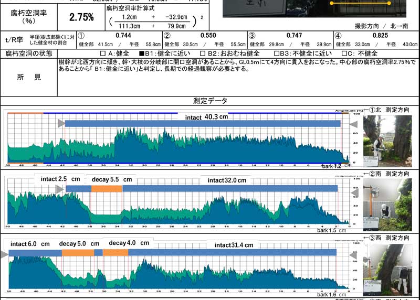Click the gray right arrow on the west chart
420x300 pixels.
(353, 255)
